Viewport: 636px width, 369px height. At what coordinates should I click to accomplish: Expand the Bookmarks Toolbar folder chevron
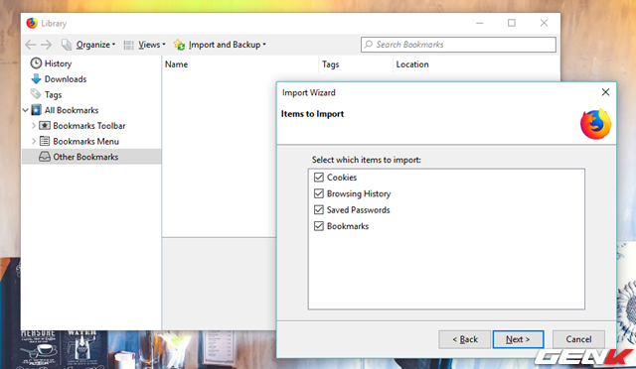(34, 126)
